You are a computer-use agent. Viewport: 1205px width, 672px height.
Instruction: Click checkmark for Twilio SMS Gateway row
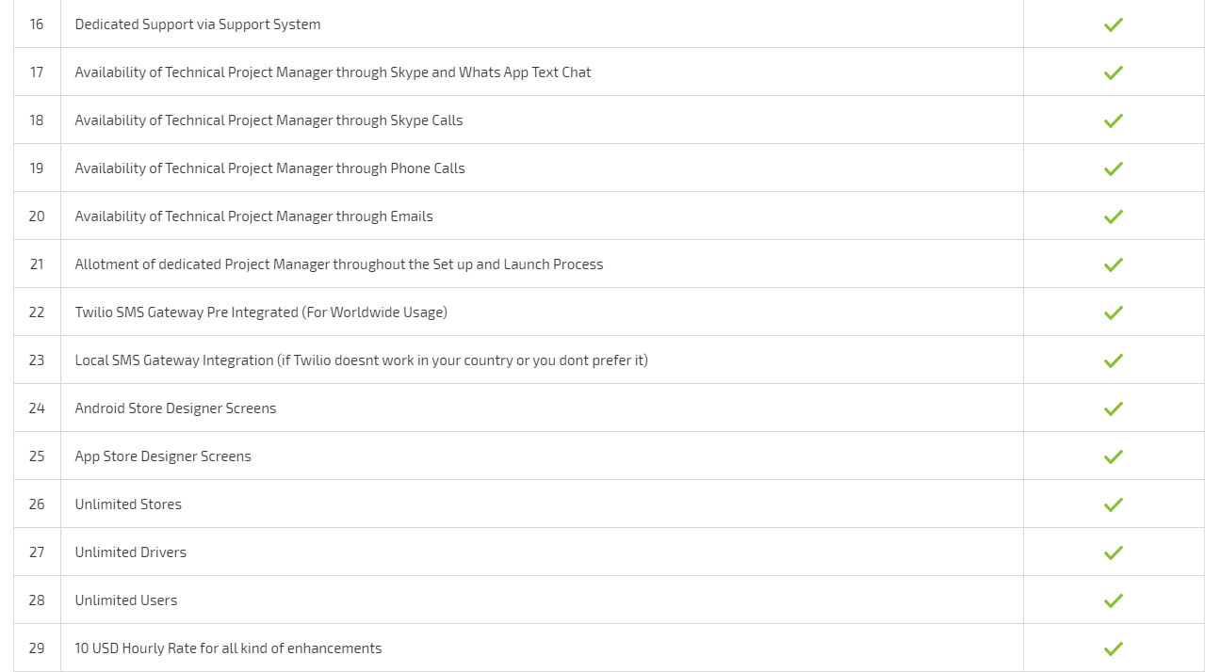click(1114, 312)
